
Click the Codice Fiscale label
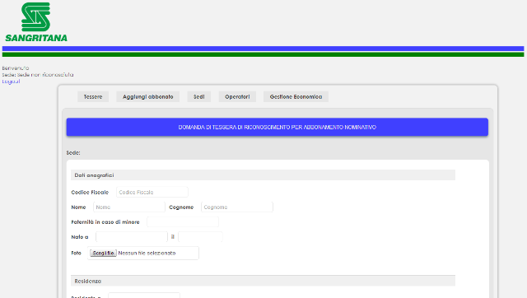pos(90,192)
